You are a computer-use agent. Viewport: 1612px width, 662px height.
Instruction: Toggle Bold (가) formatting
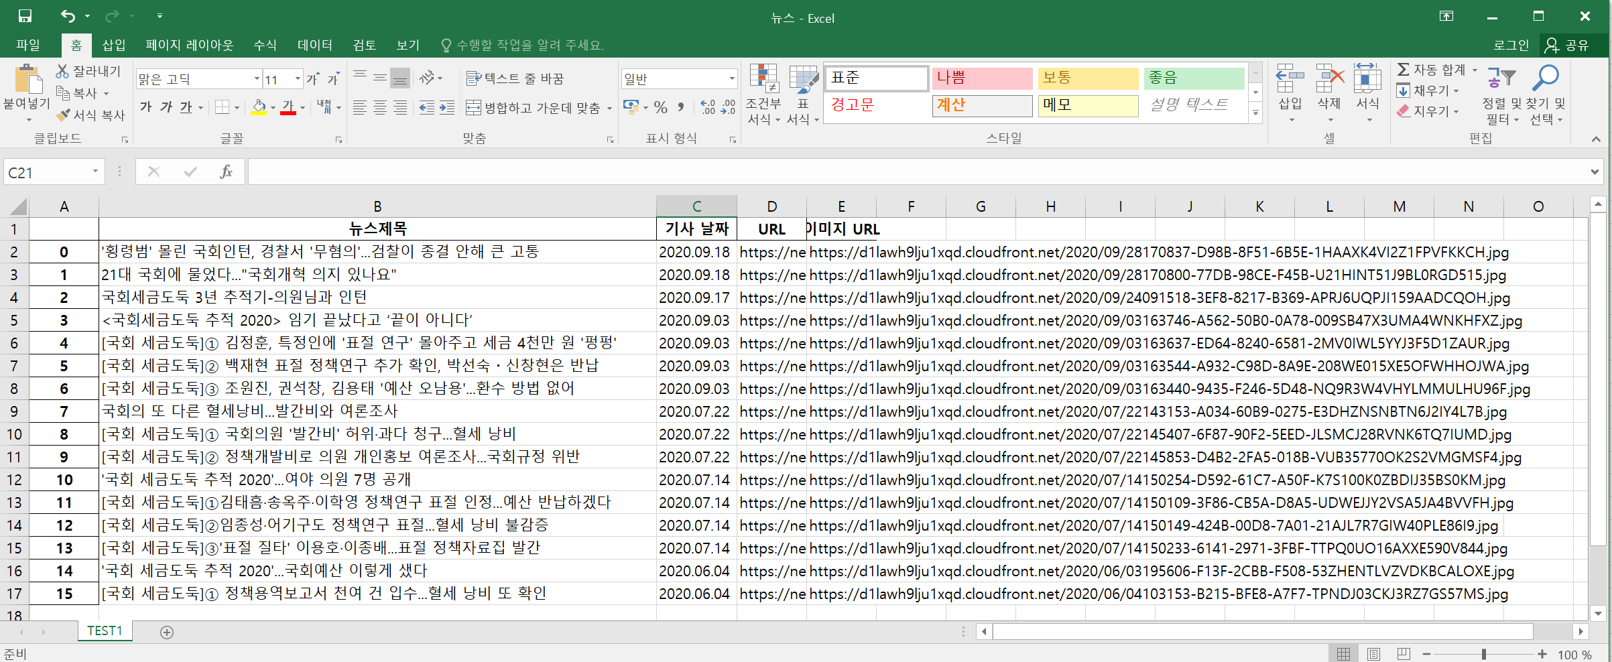pos(146,107)
